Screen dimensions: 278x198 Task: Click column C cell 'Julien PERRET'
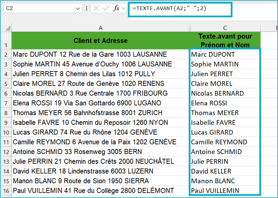click(x=225, y=74)
